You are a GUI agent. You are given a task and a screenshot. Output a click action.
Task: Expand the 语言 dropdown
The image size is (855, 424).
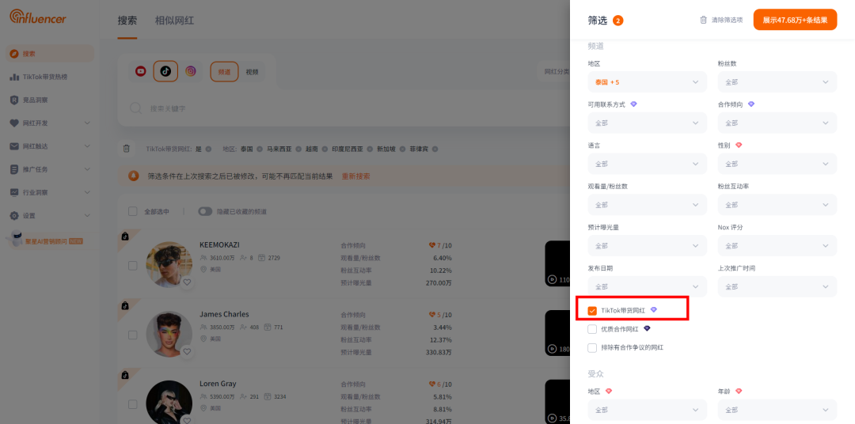point(648,164)
